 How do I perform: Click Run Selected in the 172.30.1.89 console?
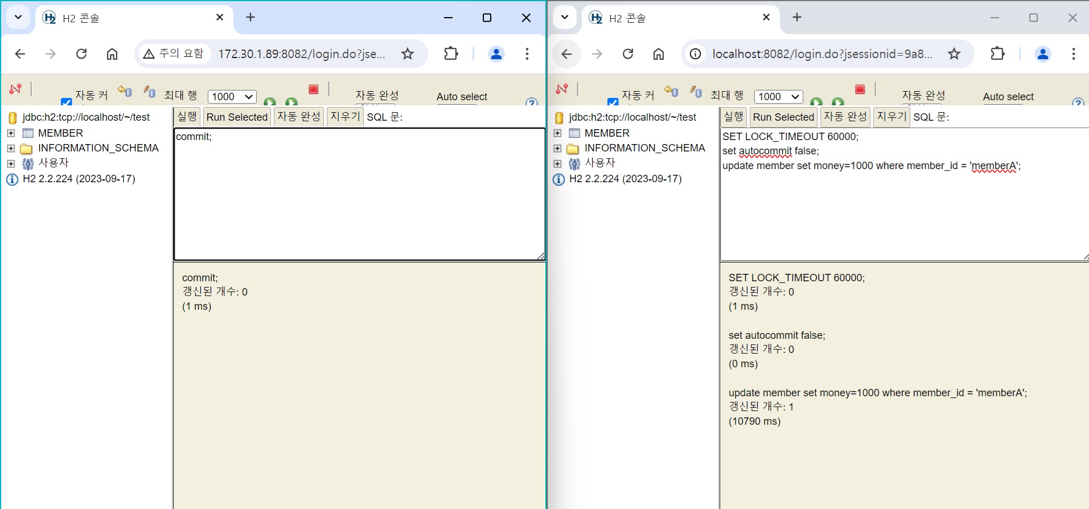[x=237, y=117]
